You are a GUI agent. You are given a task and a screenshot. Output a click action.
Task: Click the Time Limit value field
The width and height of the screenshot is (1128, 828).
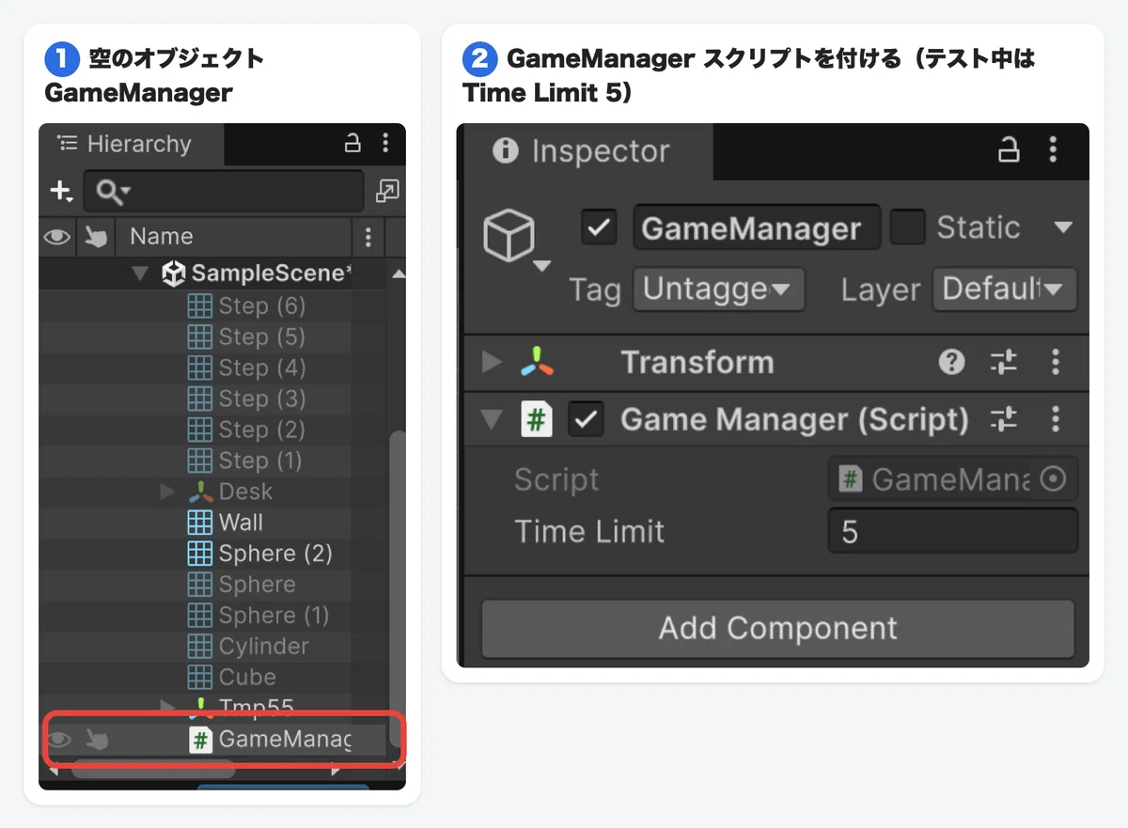(x=952, y=532)
